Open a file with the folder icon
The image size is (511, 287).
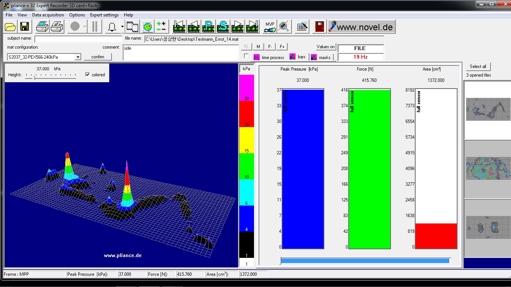[x=10, y=27]
